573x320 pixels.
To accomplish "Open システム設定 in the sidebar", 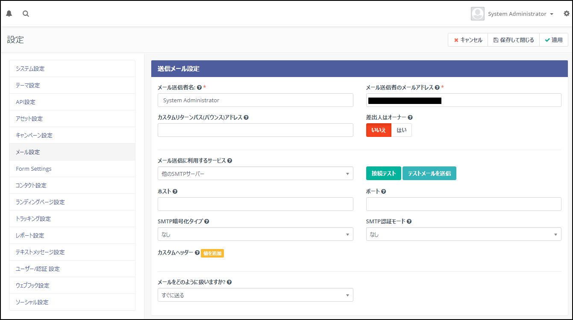I will (30, 68).
